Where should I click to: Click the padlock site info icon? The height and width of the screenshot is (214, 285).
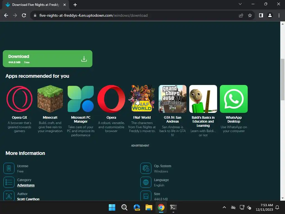click(x=35, y=16)
